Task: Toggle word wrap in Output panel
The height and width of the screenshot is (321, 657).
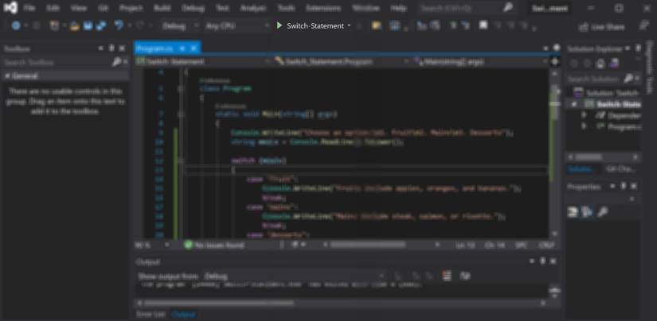Action: click(x=465, y=276)
